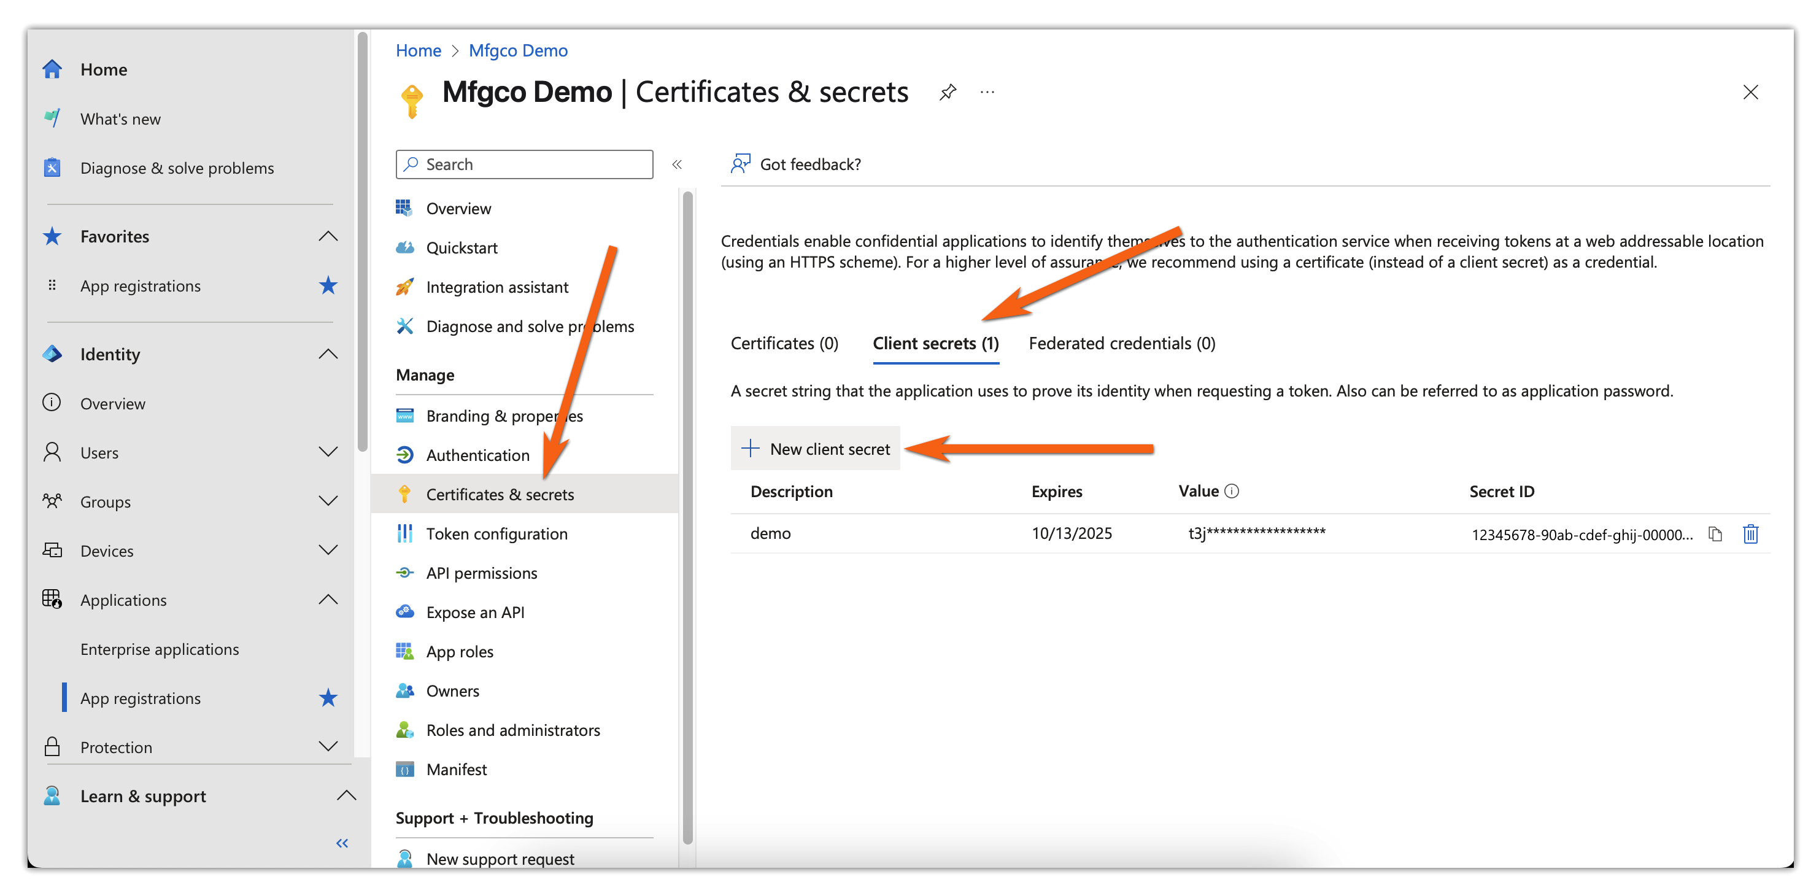Collapse the left portal sidebar arrows
Viewport: 1819px width, 893px height.
pos(342,843)
